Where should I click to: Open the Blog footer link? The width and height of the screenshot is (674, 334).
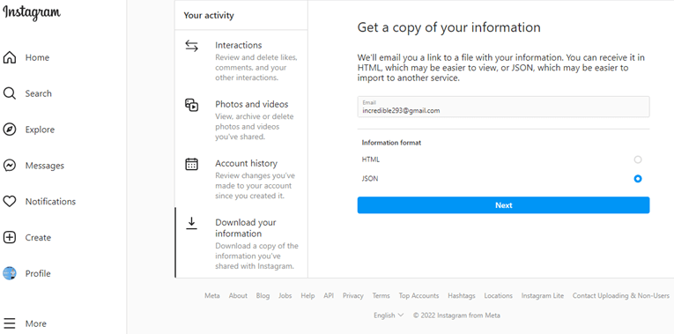pos(263,296)
